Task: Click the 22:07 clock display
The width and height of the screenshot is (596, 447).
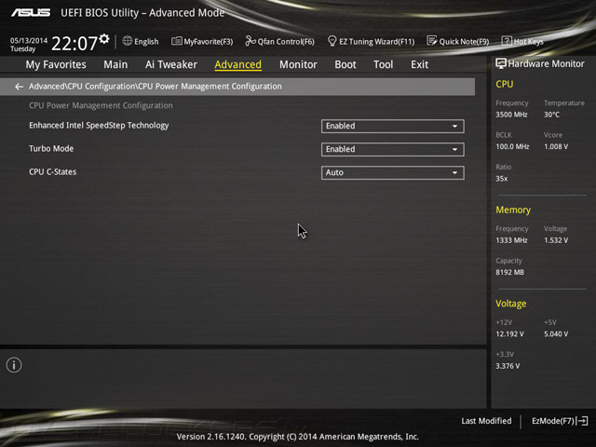Action: (x=74, y=44)
